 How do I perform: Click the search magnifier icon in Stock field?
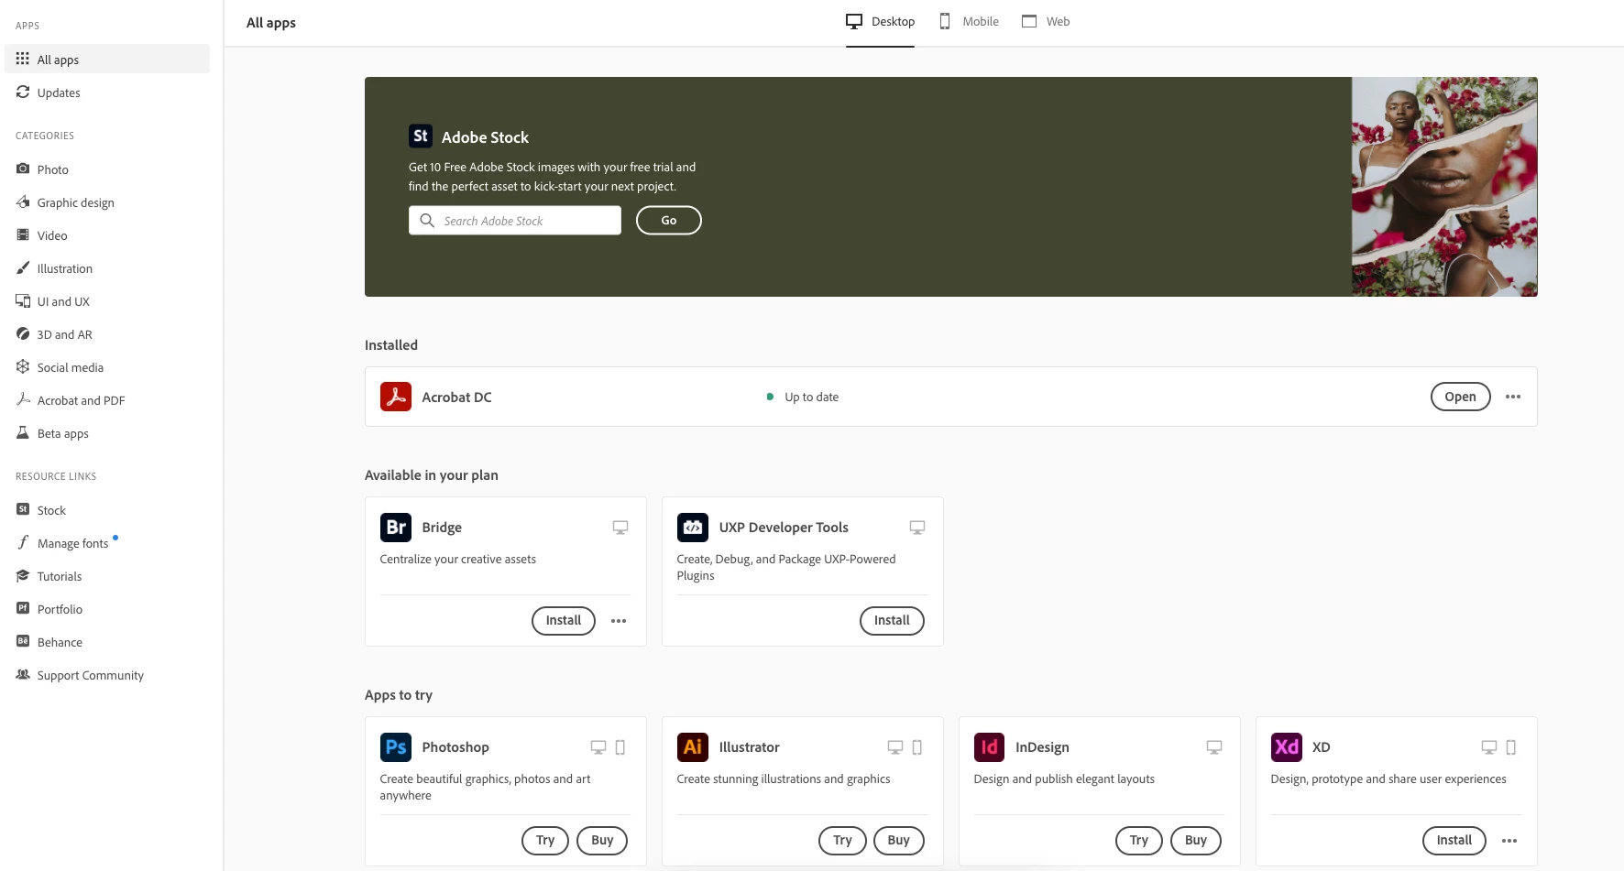427,221
